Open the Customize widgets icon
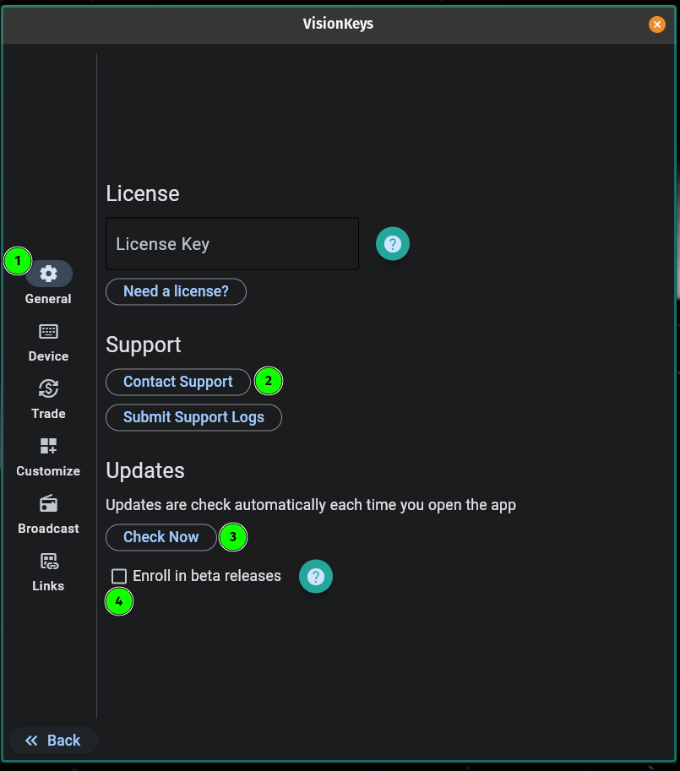The image size is (680, 771). (48, 446)
